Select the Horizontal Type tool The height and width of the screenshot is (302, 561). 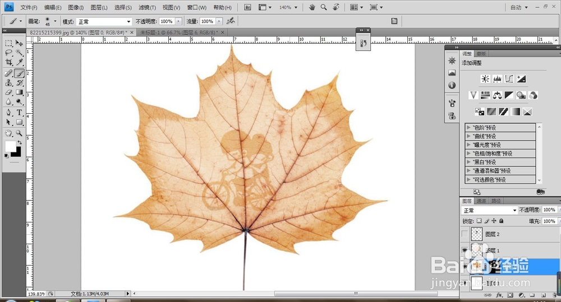tap(19, 113)
